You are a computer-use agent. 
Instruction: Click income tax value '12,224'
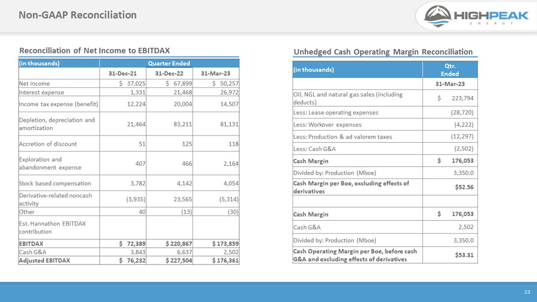coord(136,104)
